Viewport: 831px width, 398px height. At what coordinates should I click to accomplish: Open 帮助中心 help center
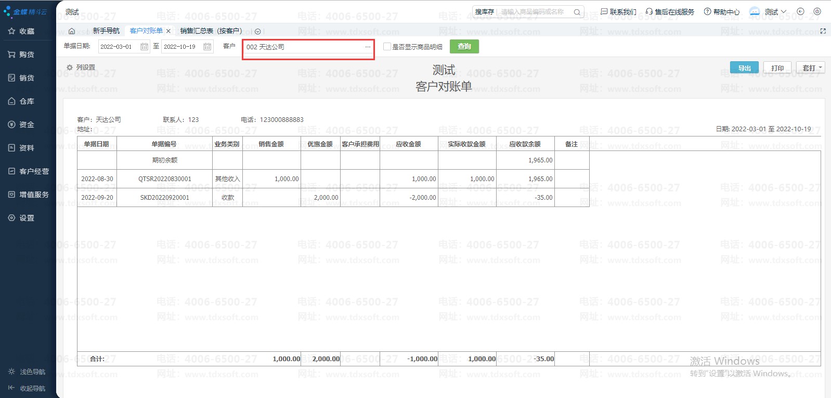pyautogui.click(x=721, y=11)
